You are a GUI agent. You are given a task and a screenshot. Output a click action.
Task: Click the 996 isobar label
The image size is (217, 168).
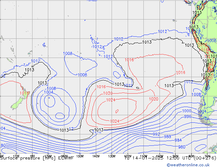pos(188,117)
